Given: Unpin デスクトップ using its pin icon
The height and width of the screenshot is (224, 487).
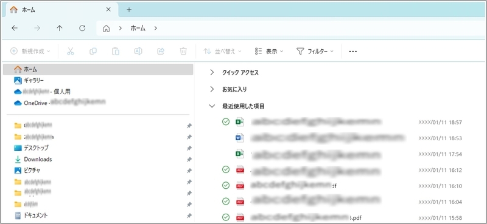Looking at the screenshot, I should point(189,148).
